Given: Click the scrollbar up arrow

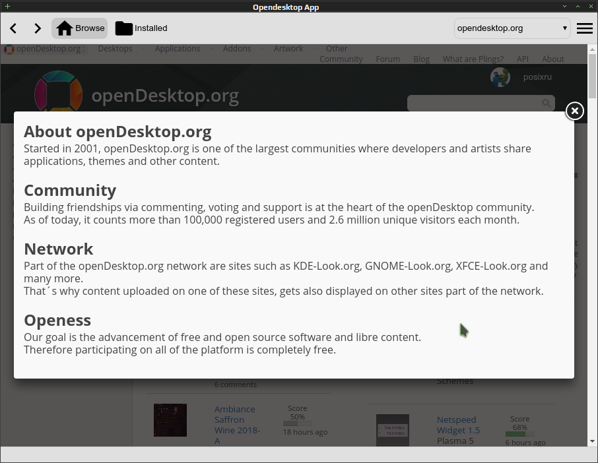Looking at the screenshot, I should pyautogui.click(x=592, y=49).
